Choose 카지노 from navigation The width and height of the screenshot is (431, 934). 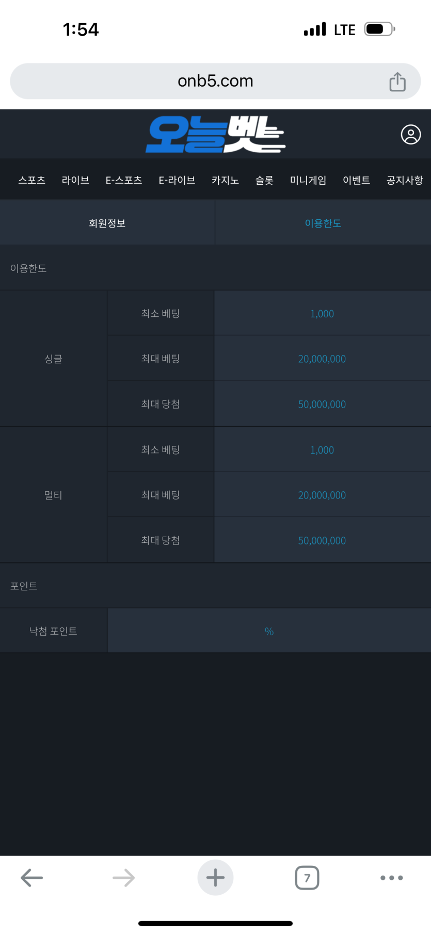point(225,180)
